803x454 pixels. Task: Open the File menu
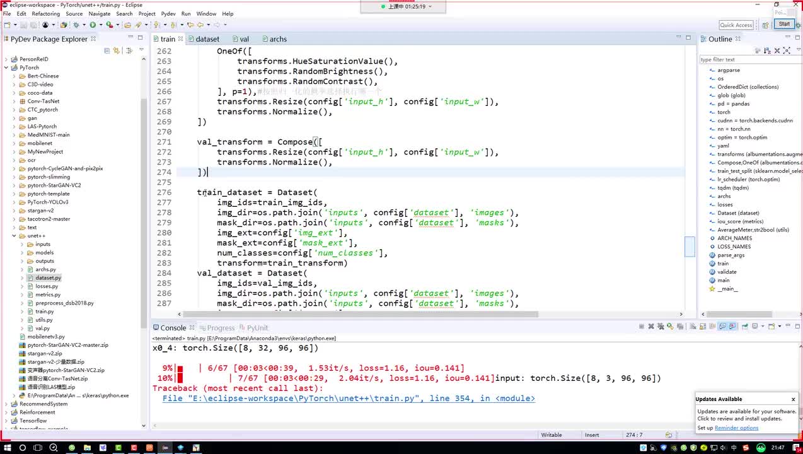coord(7,13)
